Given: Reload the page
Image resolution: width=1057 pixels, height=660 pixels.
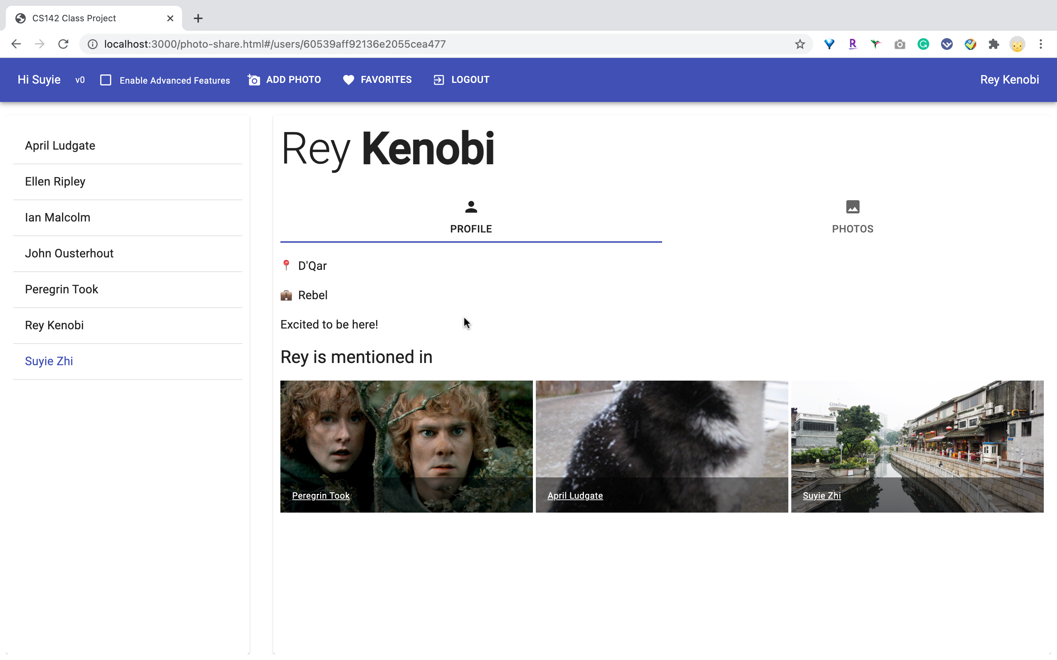Looking at the screenshot, I should 63,44.
